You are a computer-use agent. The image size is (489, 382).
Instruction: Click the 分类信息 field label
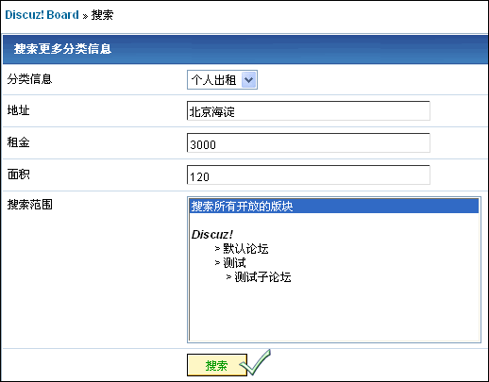coord(29,79)
